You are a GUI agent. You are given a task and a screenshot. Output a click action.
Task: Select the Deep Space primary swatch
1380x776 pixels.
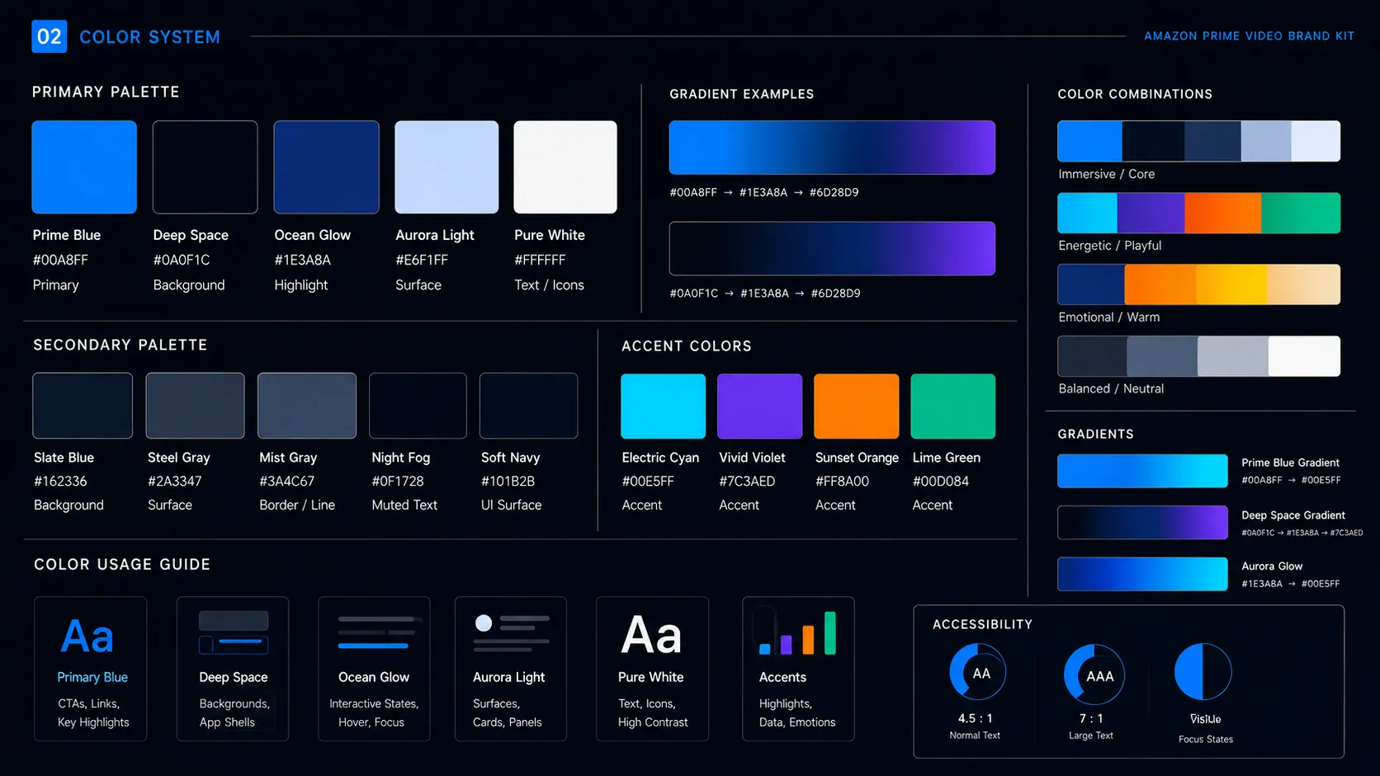click(205, 167)
